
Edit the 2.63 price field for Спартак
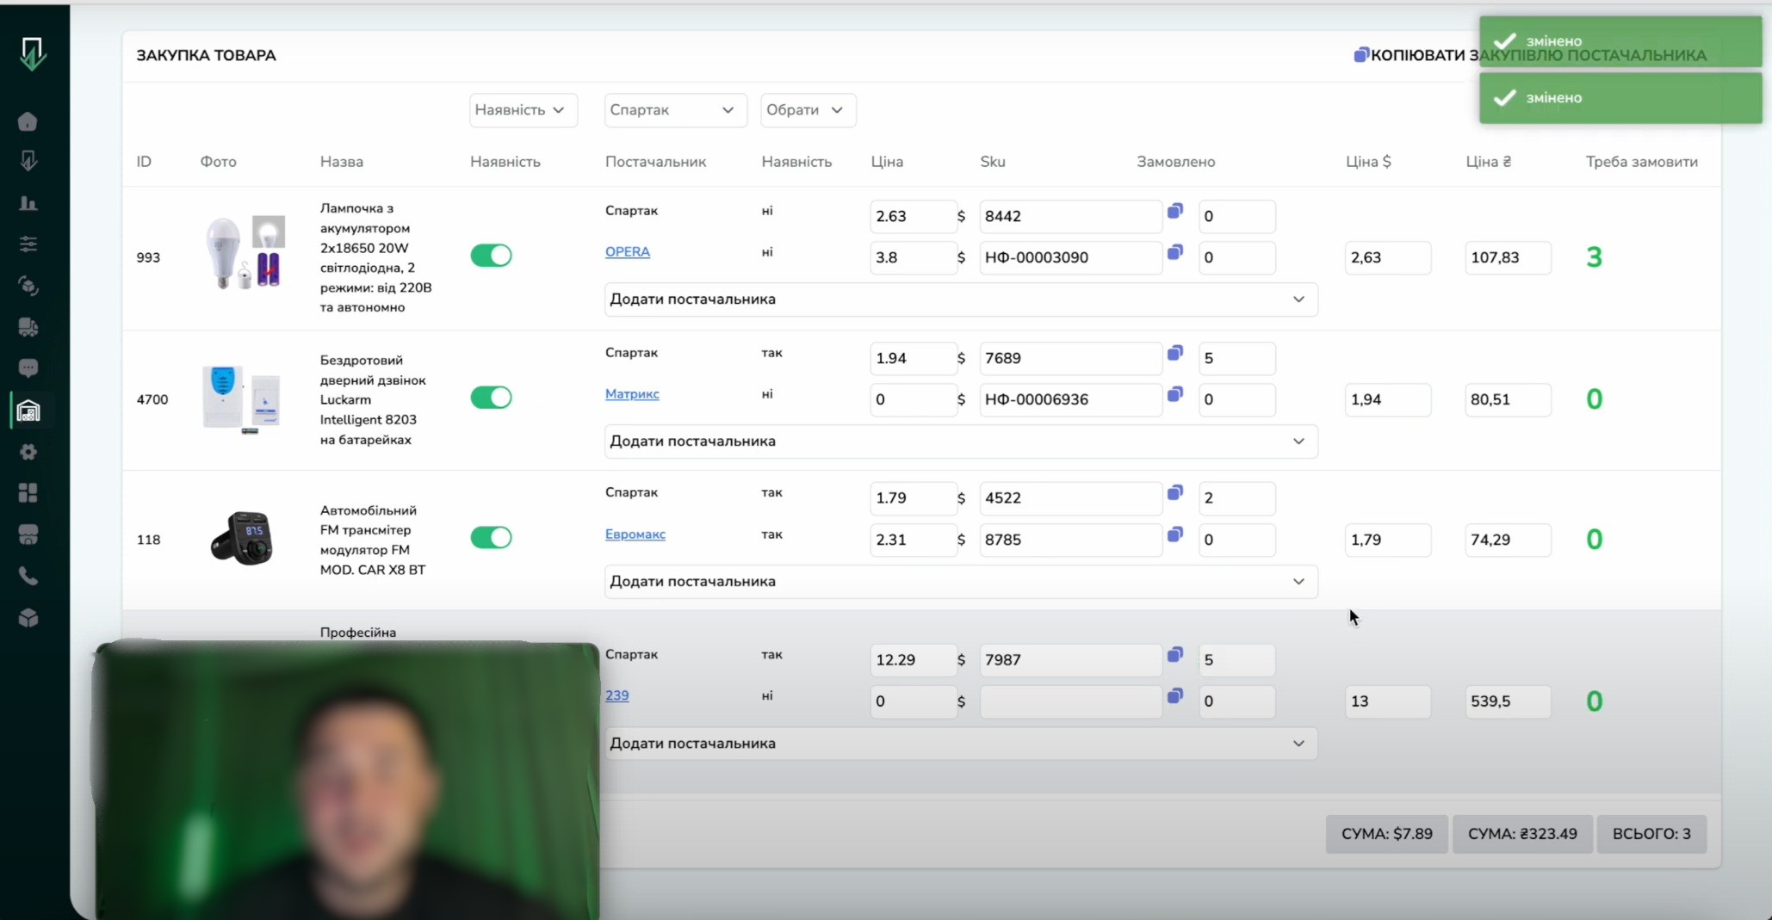point(913,216)
